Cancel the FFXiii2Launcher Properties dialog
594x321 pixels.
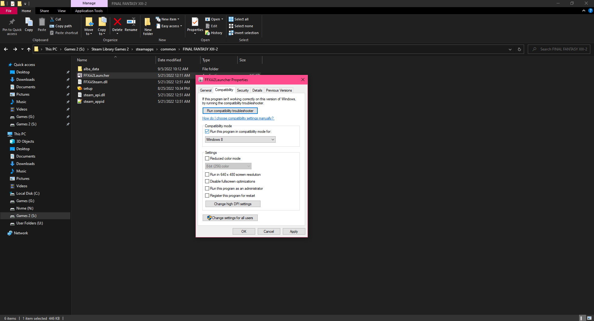(x=269, y=232)
